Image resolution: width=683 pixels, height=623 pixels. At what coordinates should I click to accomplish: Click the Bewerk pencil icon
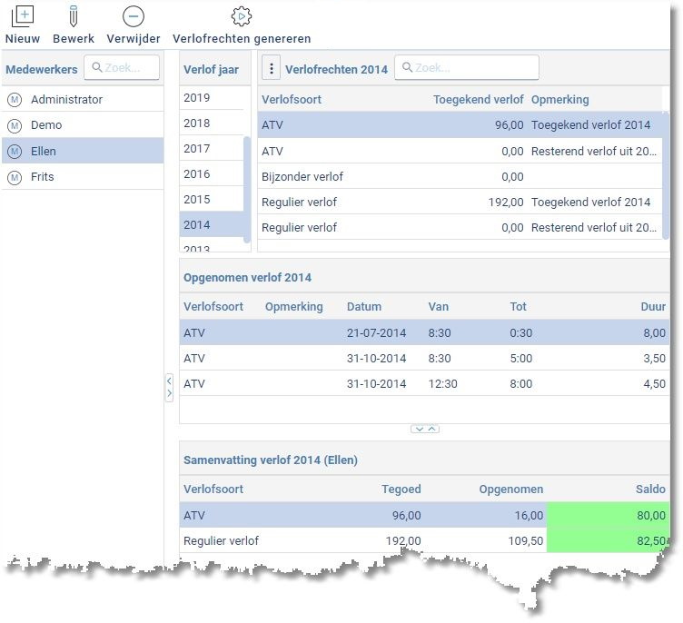point(74,16)
